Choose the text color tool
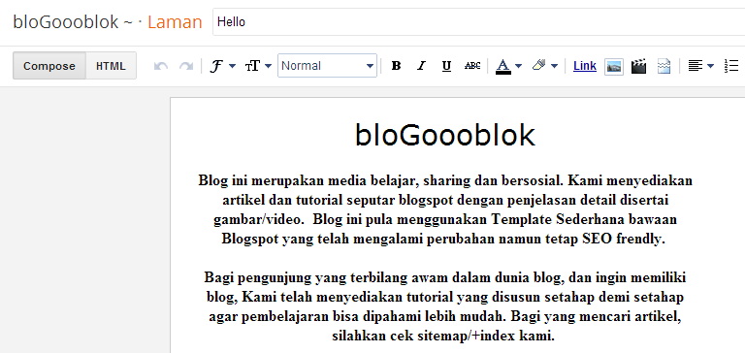 tap(503, 66)
